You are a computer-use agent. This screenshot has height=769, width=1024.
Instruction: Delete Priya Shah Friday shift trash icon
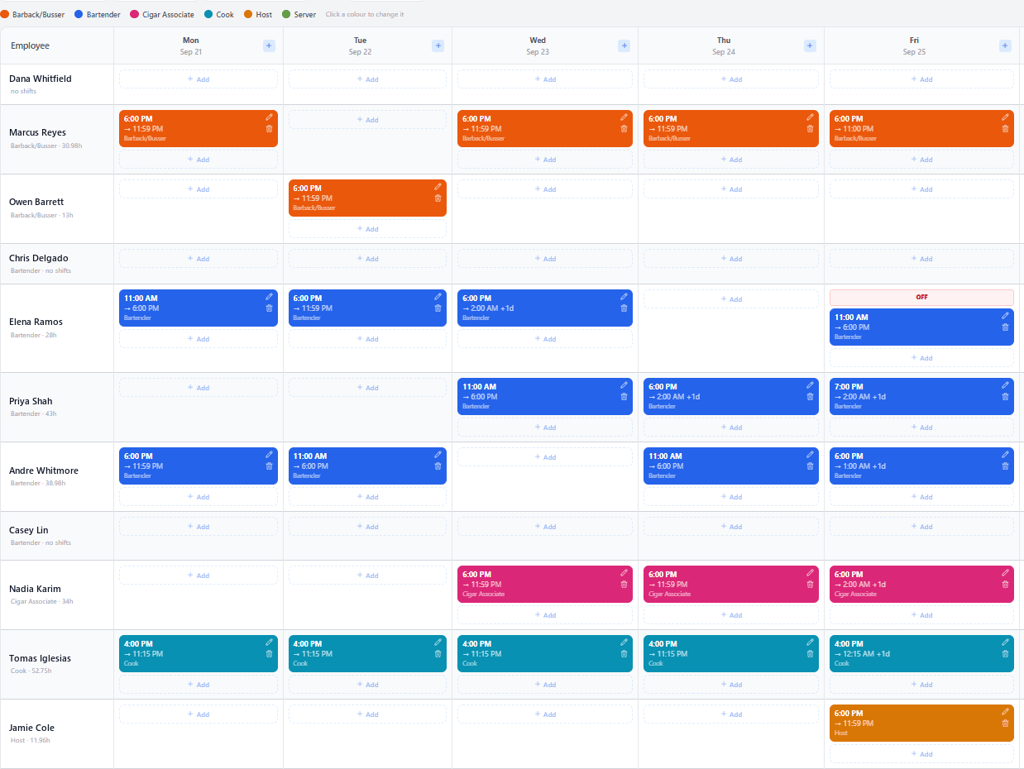click(x=1005, y=397)
